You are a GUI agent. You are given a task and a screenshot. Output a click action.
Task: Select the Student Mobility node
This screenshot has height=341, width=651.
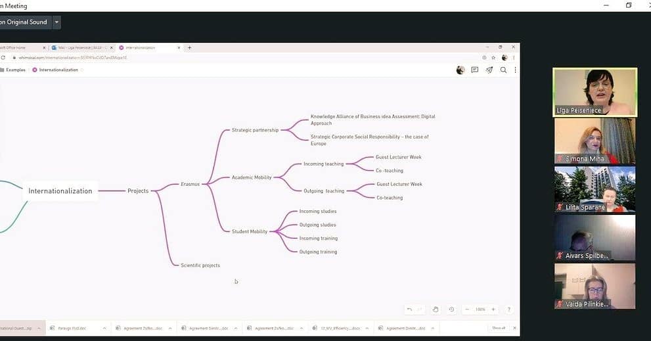click(x=250, y=231)
